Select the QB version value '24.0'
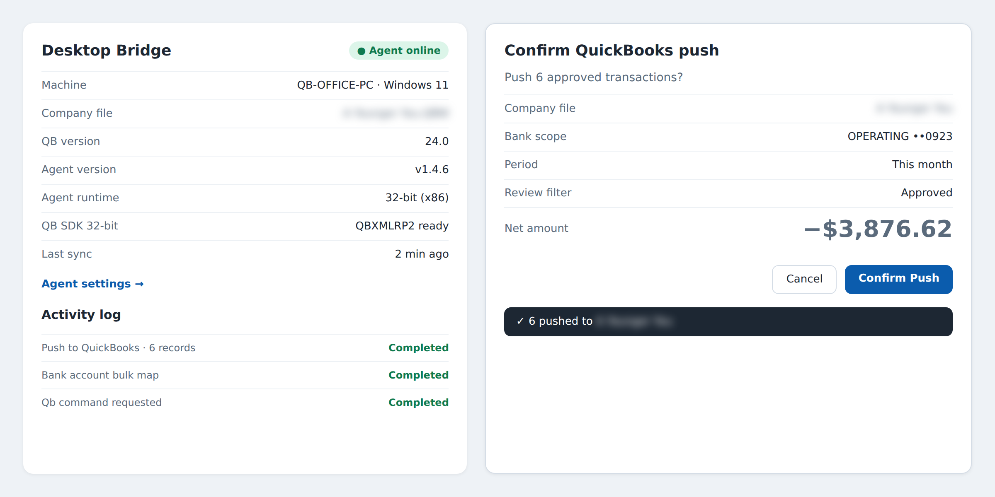 click(x=437, y=141)
